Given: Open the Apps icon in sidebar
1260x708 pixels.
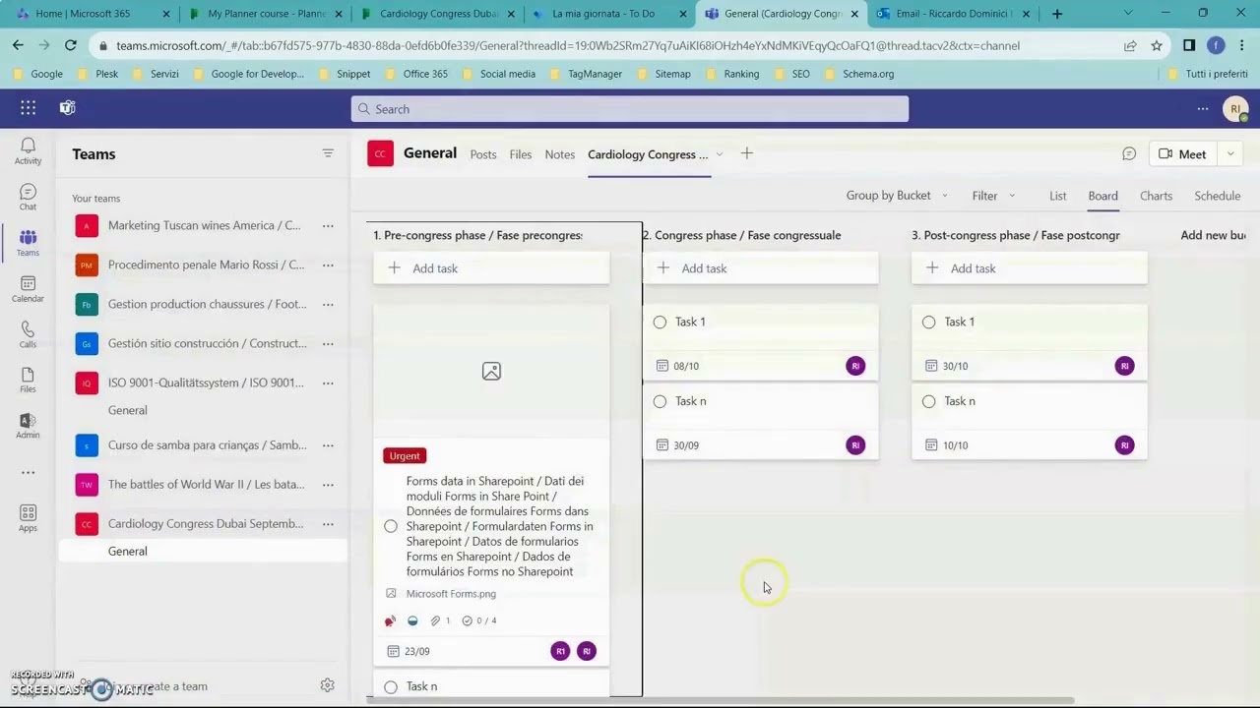Looking at the screenshot, I should tap(28, 518).
